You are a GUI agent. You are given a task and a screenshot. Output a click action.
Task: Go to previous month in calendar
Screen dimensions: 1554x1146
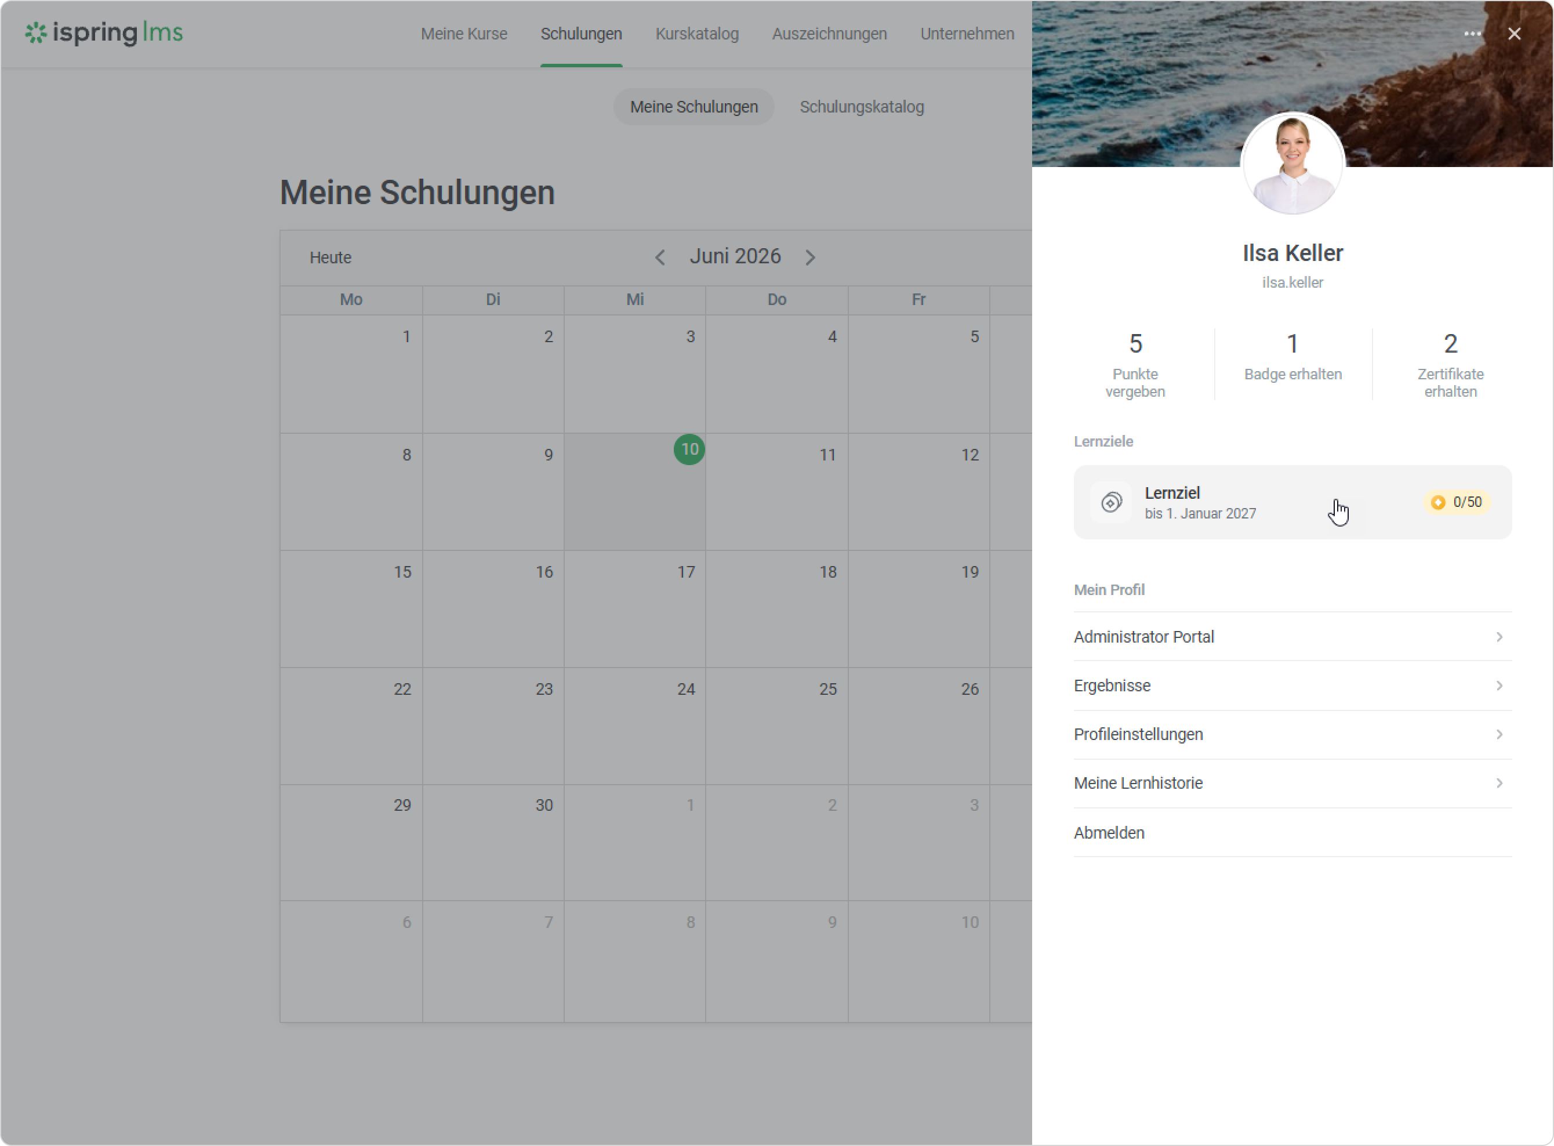pyautogui.click(x=660, y=258)
